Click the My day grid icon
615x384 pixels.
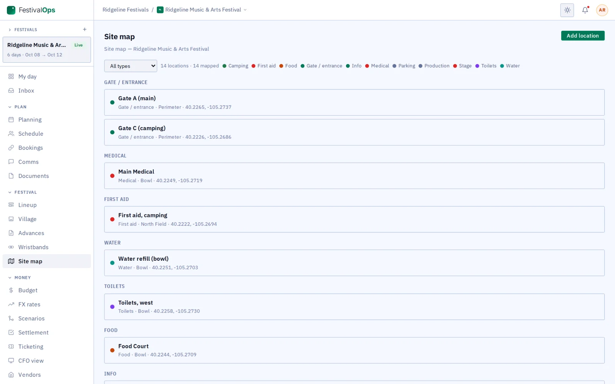pos(11,76)
